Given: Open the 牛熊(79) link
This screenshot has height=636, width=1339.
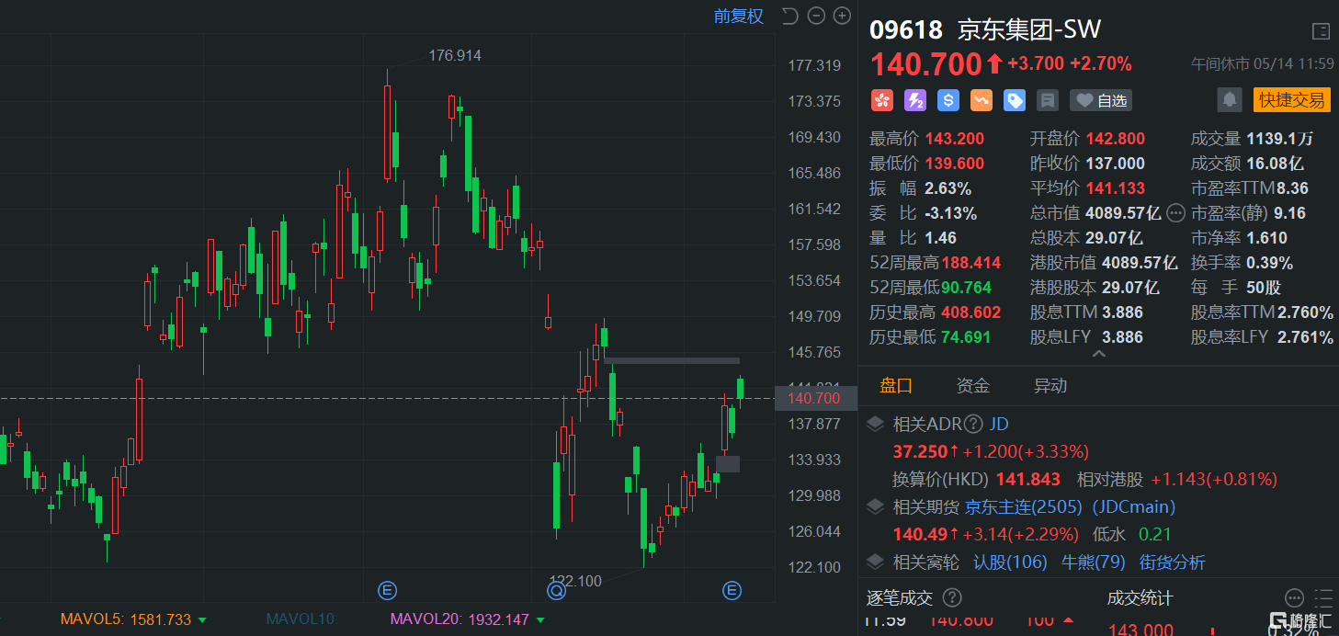Looking at the screenshot, I should click(x=1093, y=562).
